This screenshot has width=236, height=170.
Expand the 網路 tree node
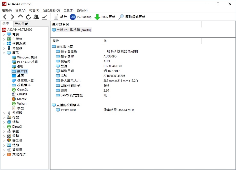4,122
